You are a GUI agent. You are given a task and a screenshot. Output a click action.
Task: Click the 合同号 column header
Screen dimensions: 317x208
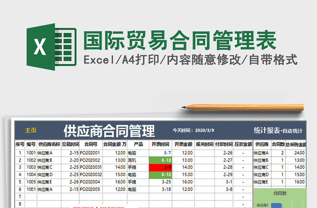tap(91, 144)
